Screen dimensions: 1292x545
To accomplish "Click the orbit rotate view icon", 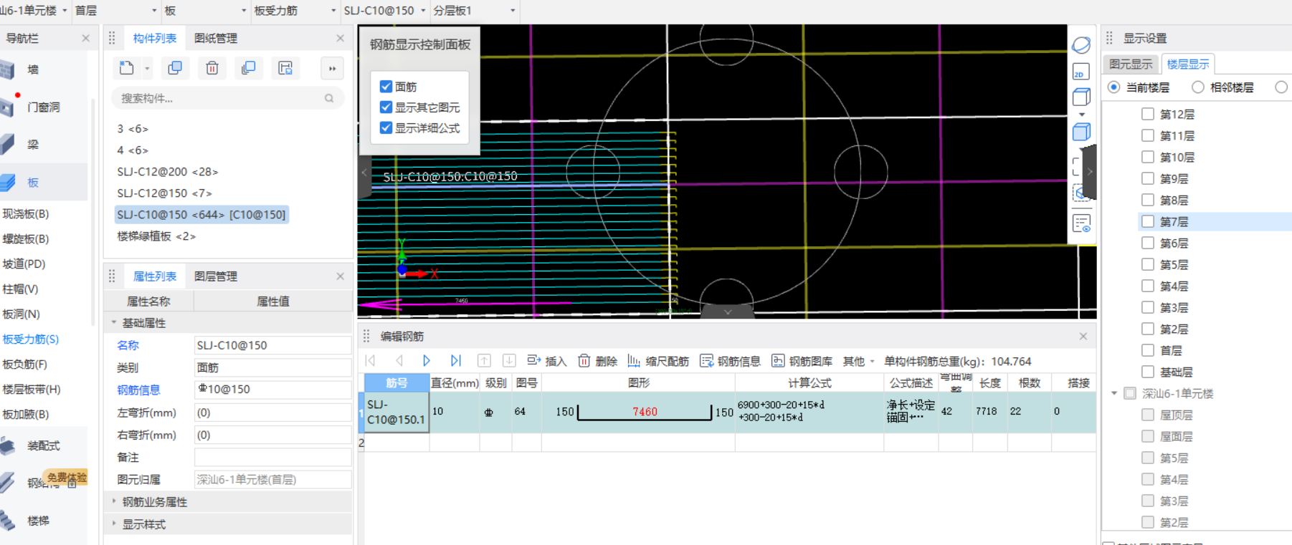I will coord(1080,45).
